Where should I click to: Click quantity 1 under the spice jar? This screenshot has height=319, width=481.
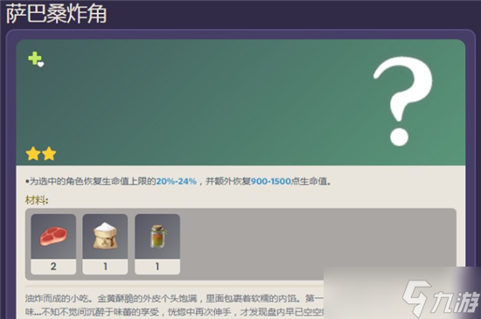tap(157, 267)
